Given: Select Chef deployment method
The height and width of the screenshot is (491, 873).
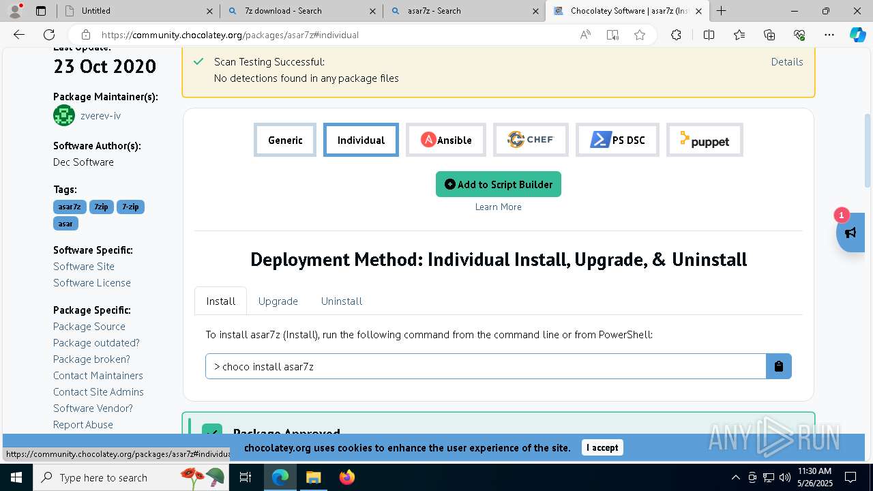Looking at the screenshot, I should click(531, 140).
